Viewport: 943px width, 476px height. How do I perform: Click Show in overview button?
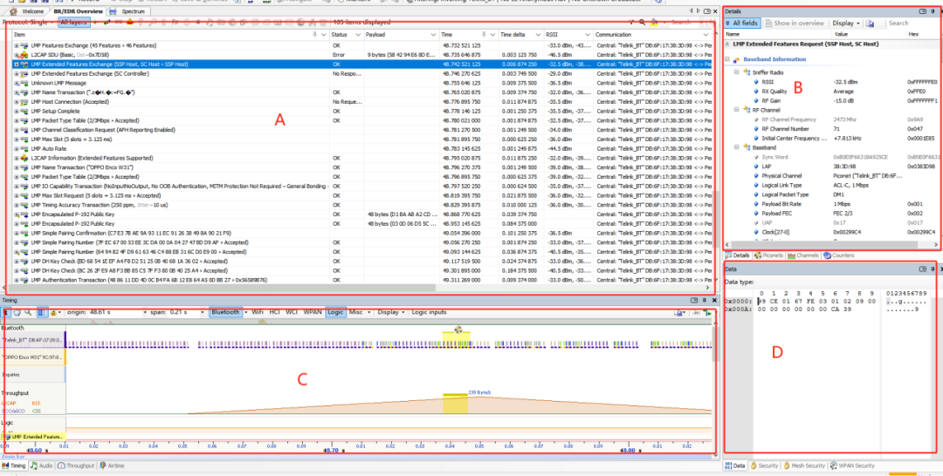pyautogui.click(x=795, y=23)
